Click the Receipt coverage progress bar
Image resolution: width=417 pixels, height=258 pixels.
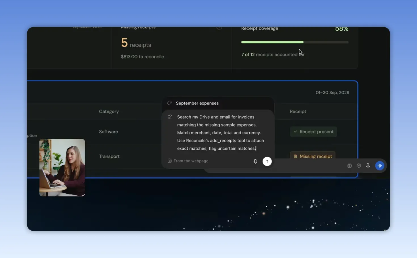(295, 42)
